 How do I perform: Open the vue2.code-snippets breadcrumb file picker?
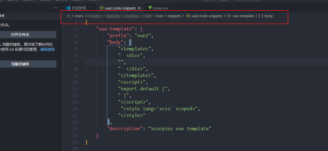tap(204, 16)
